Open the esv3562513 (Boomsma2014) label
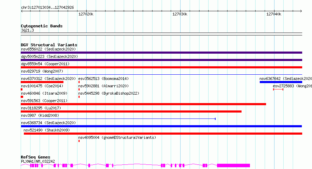 pos(103,79)
